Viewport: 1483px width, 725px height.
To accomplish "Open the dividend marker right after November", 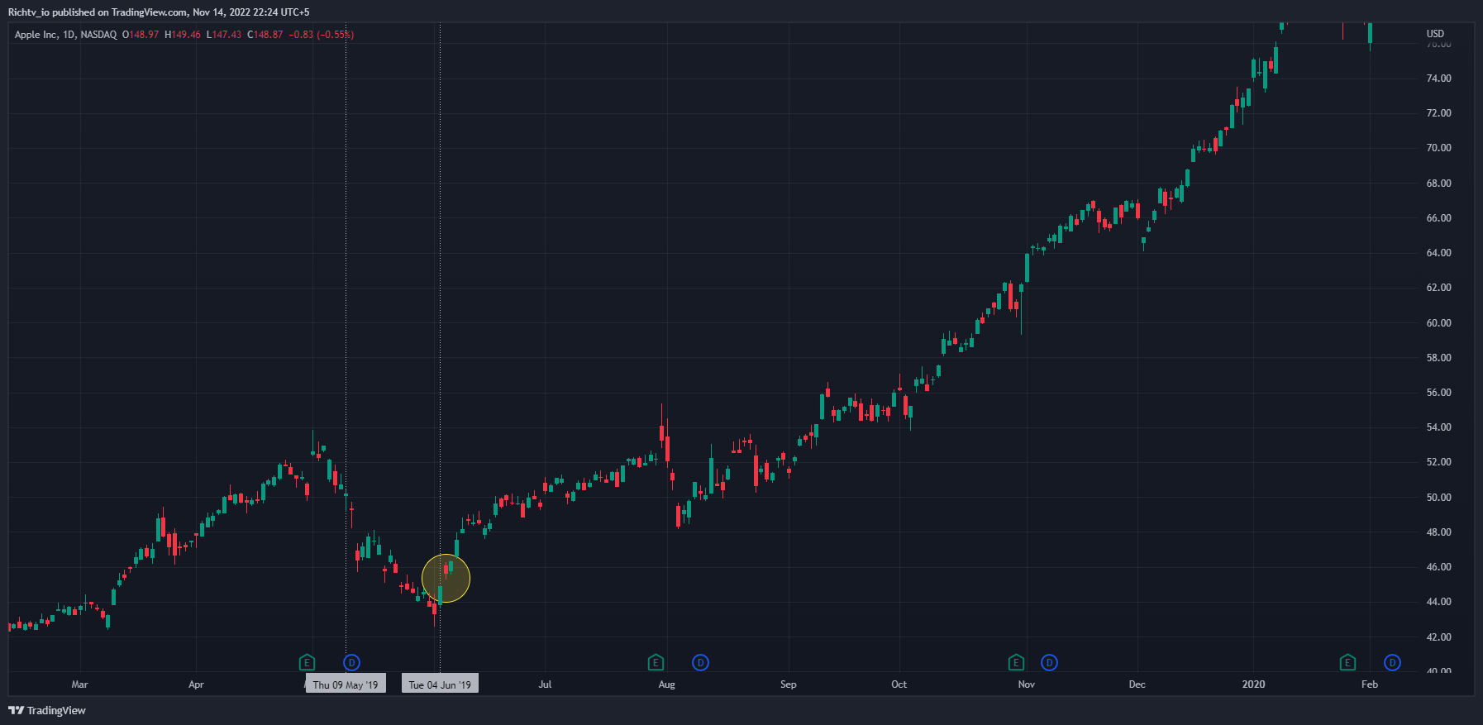I will pos(1049,662).
